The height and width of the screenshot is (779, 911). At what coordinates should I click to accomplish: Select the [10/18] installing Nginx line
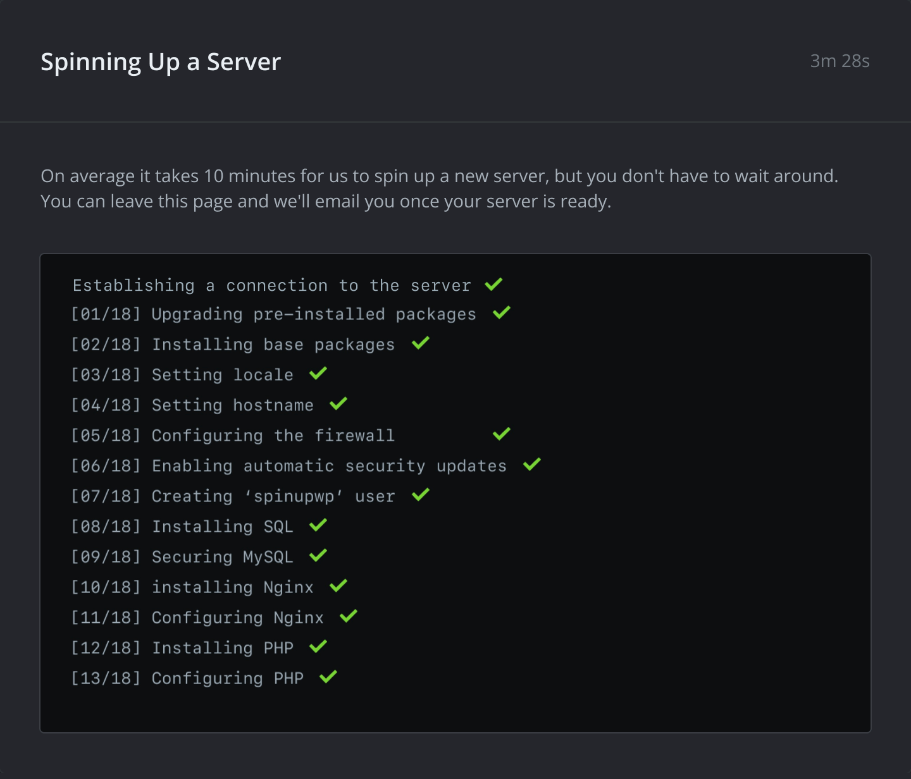192,587
